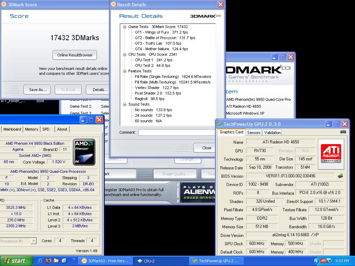355x266 pixels.
Task: Switch to 3DMark03 taskbar button
Action: point(106,261)
